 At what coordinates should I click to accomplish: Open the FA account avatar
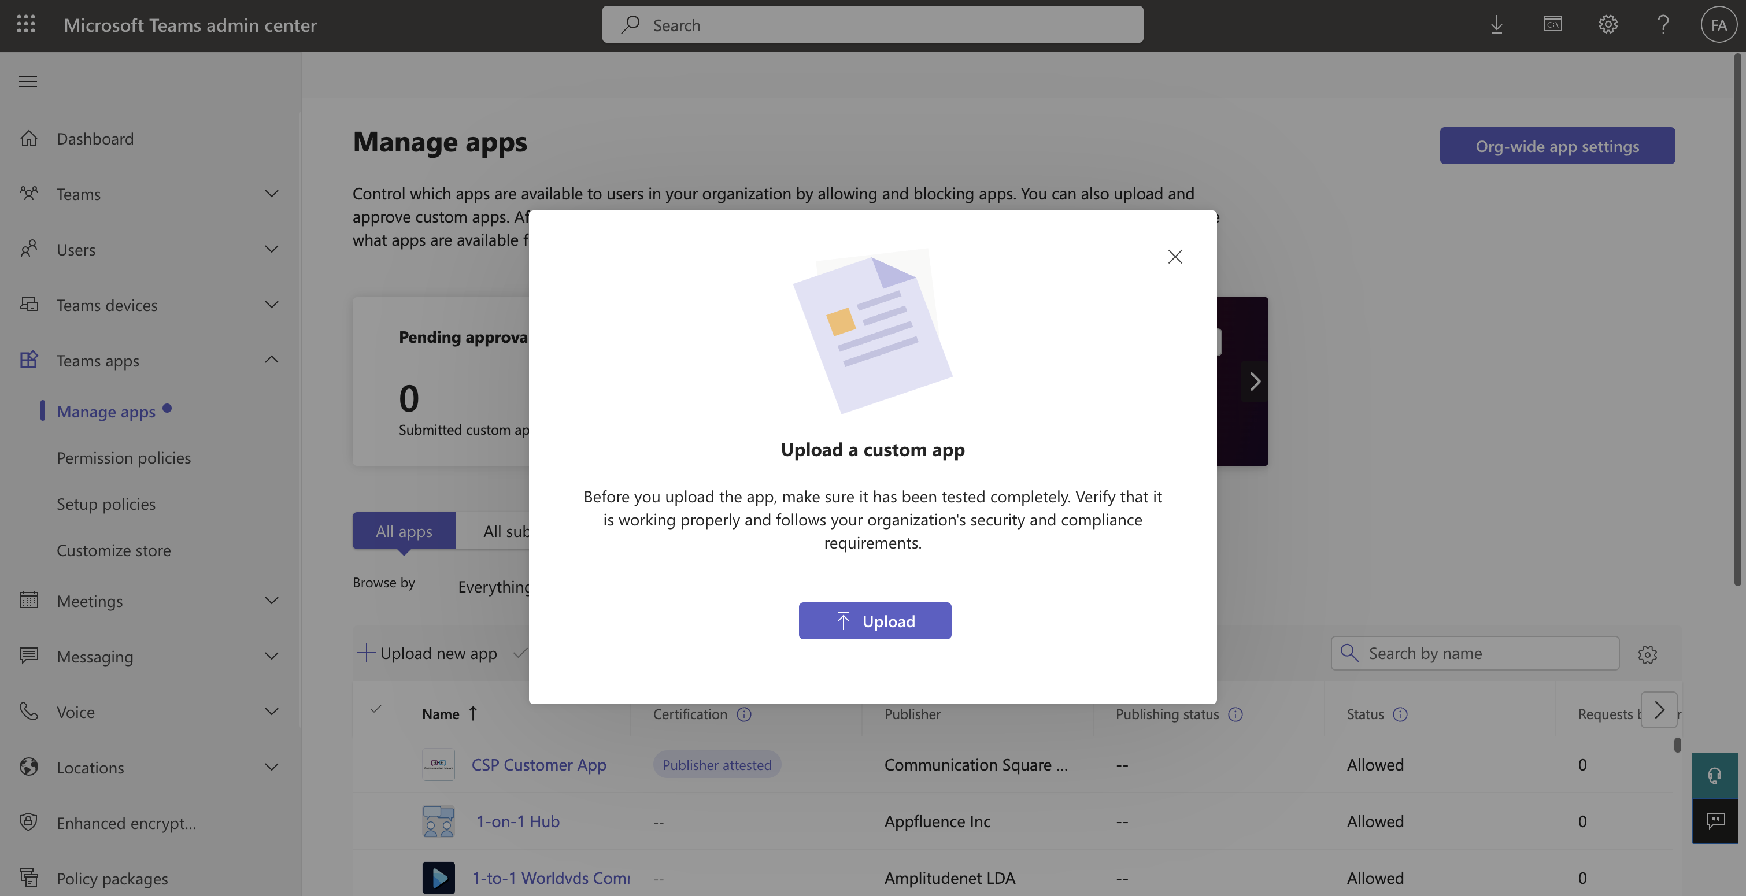[x=1718, y=25]
